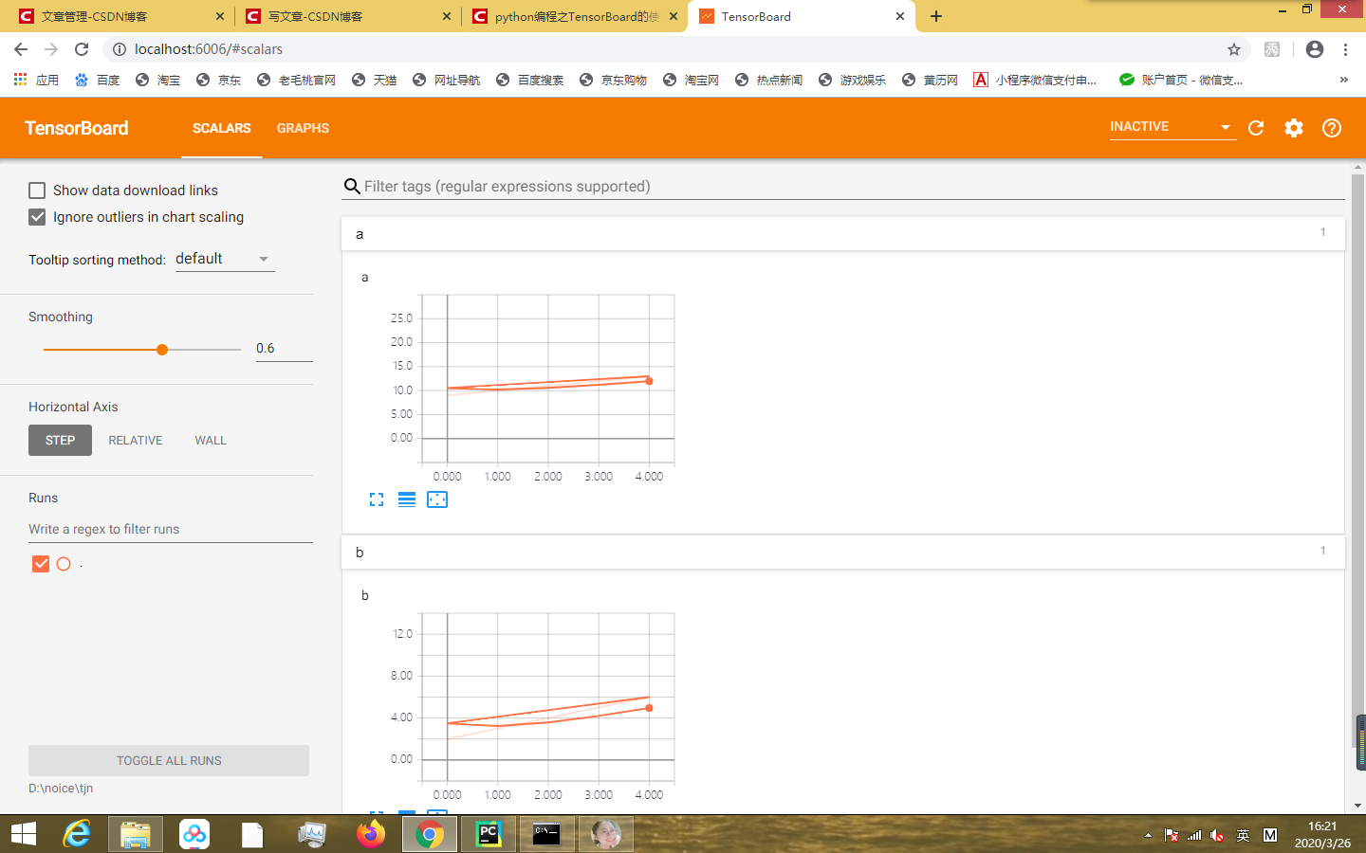Click the taskbar clock 16:21
Image resolution: width=1366 pixels, height=853 pixels.
1322,834
